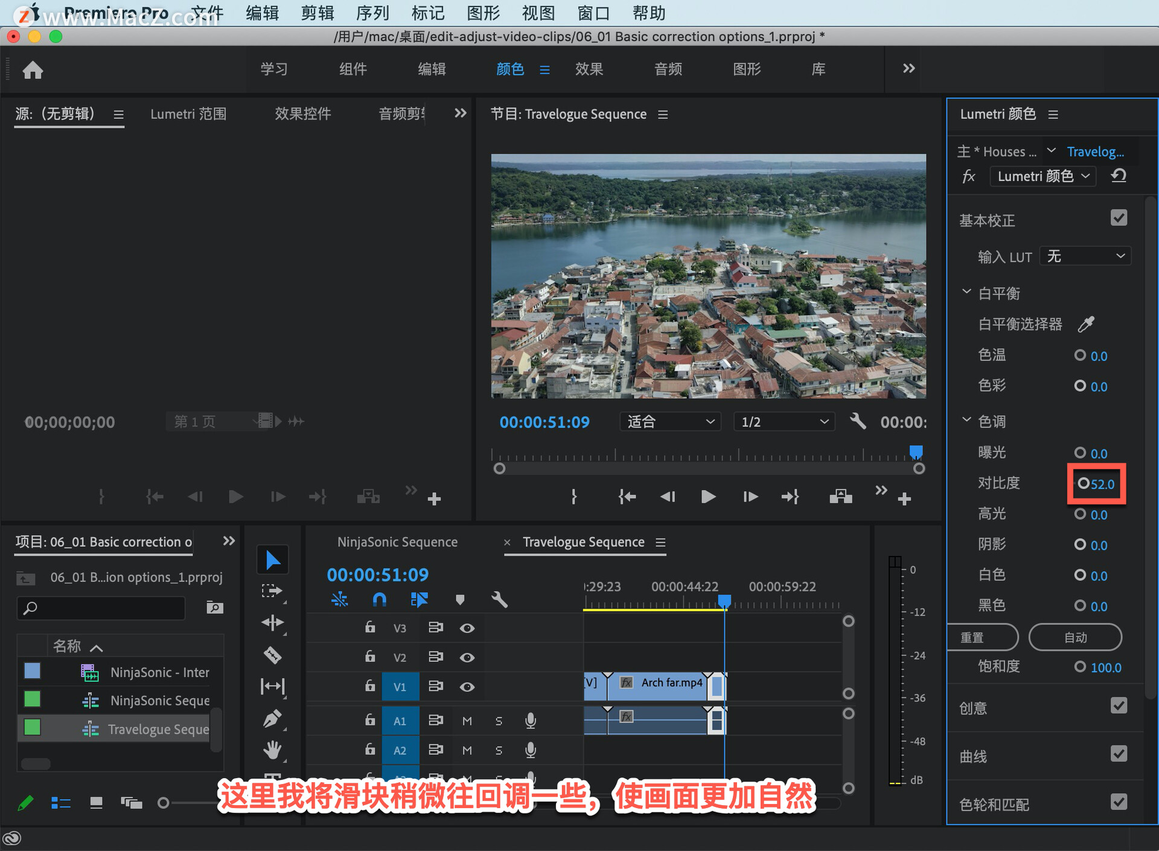This screenshot has width=1159, height=851.
Task: Open playback resolution 1/2 dropdown
Action: point(784,422)
